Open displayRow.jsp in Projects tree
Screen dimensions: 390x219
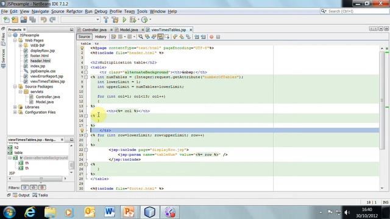click(x=43, y=50)
